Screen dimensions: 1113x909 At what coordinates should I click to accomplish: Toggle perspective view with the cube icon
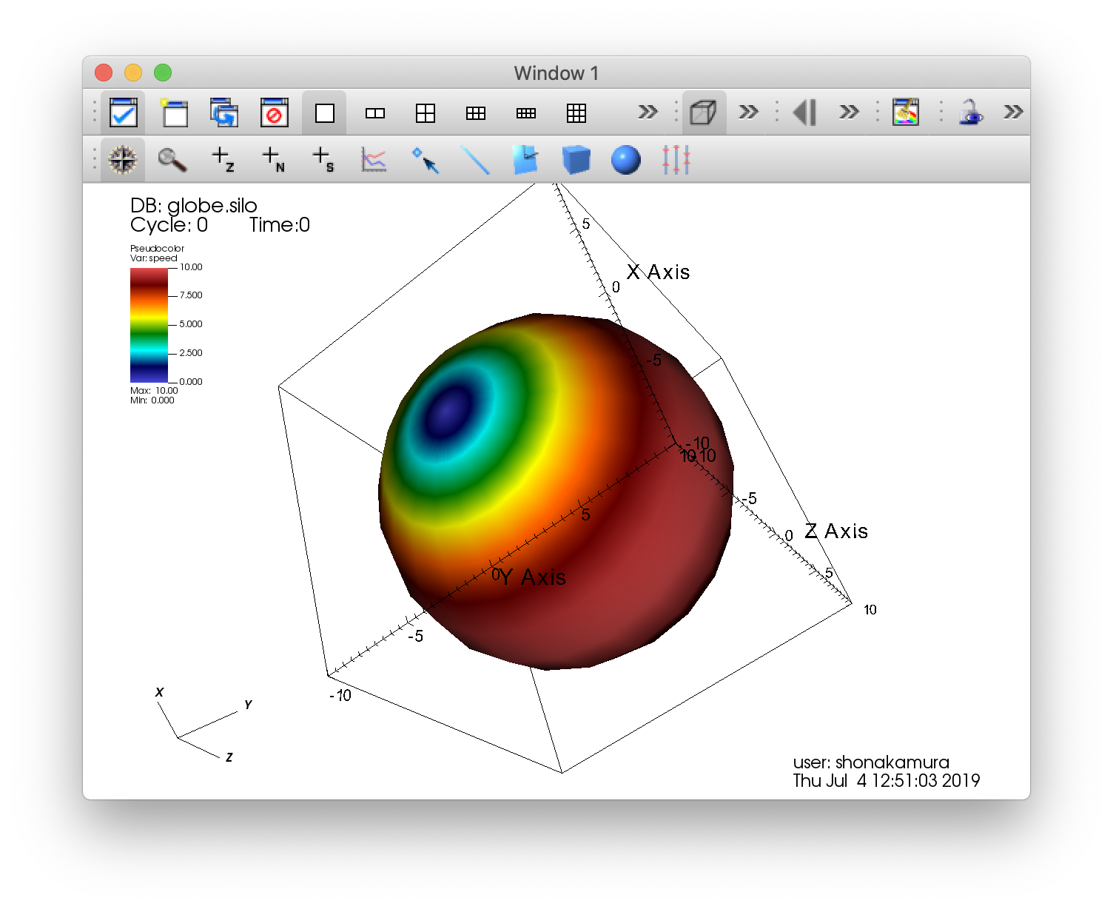pos(703,113)
